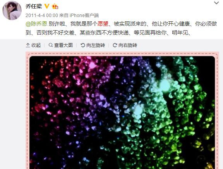Viewport: 223px width, 169px height.
Task: Open the 乔任梁 username link
Action: [x=34, y=6]
